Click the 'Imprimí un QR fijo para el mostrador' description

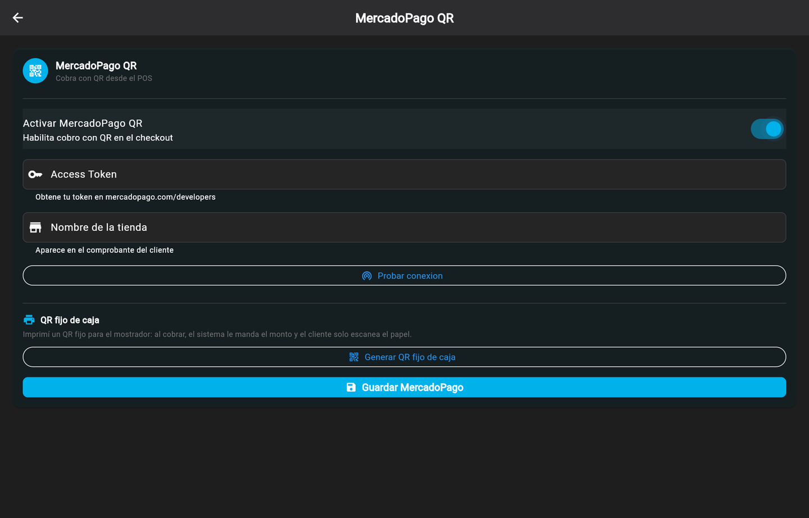(217, 334)
